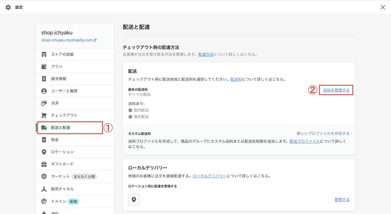Viewport: 391px width, 214px height.
Task: Click 管理する link for local delivery
Action: pos(342,199)
